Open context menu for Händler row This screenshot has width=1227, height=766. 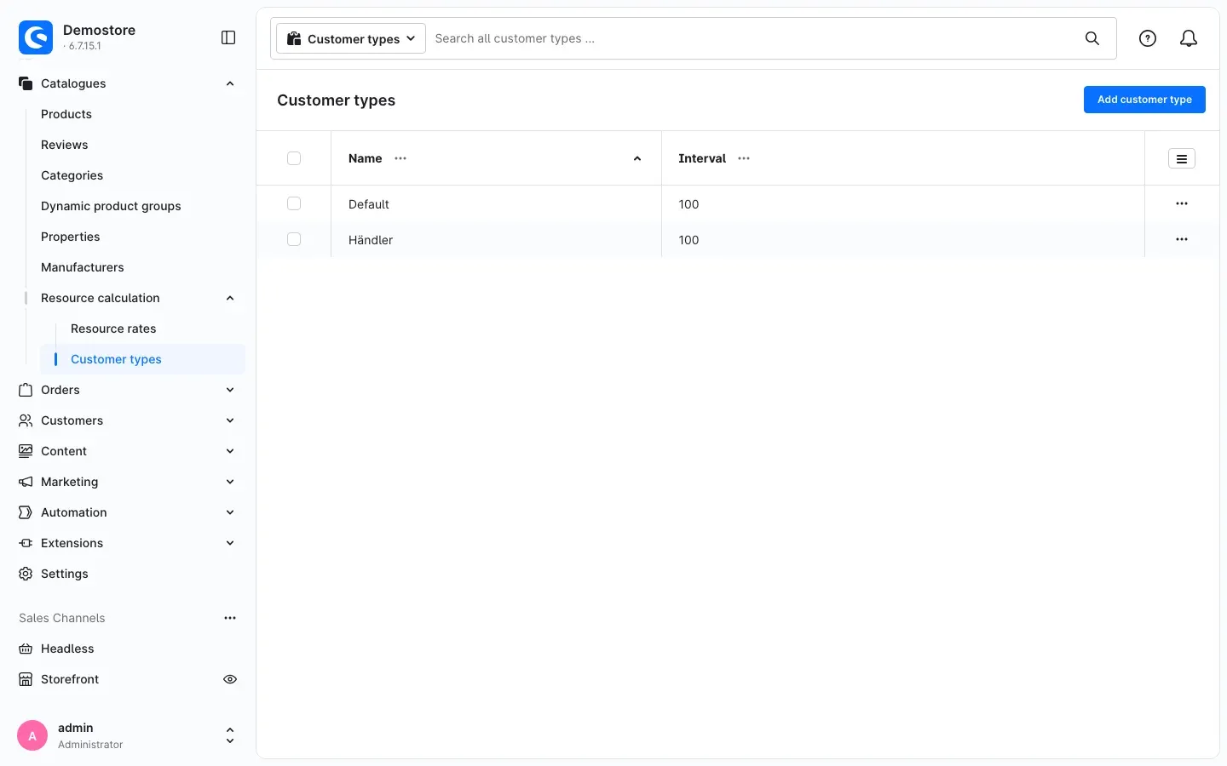[x=1182, y=239]
